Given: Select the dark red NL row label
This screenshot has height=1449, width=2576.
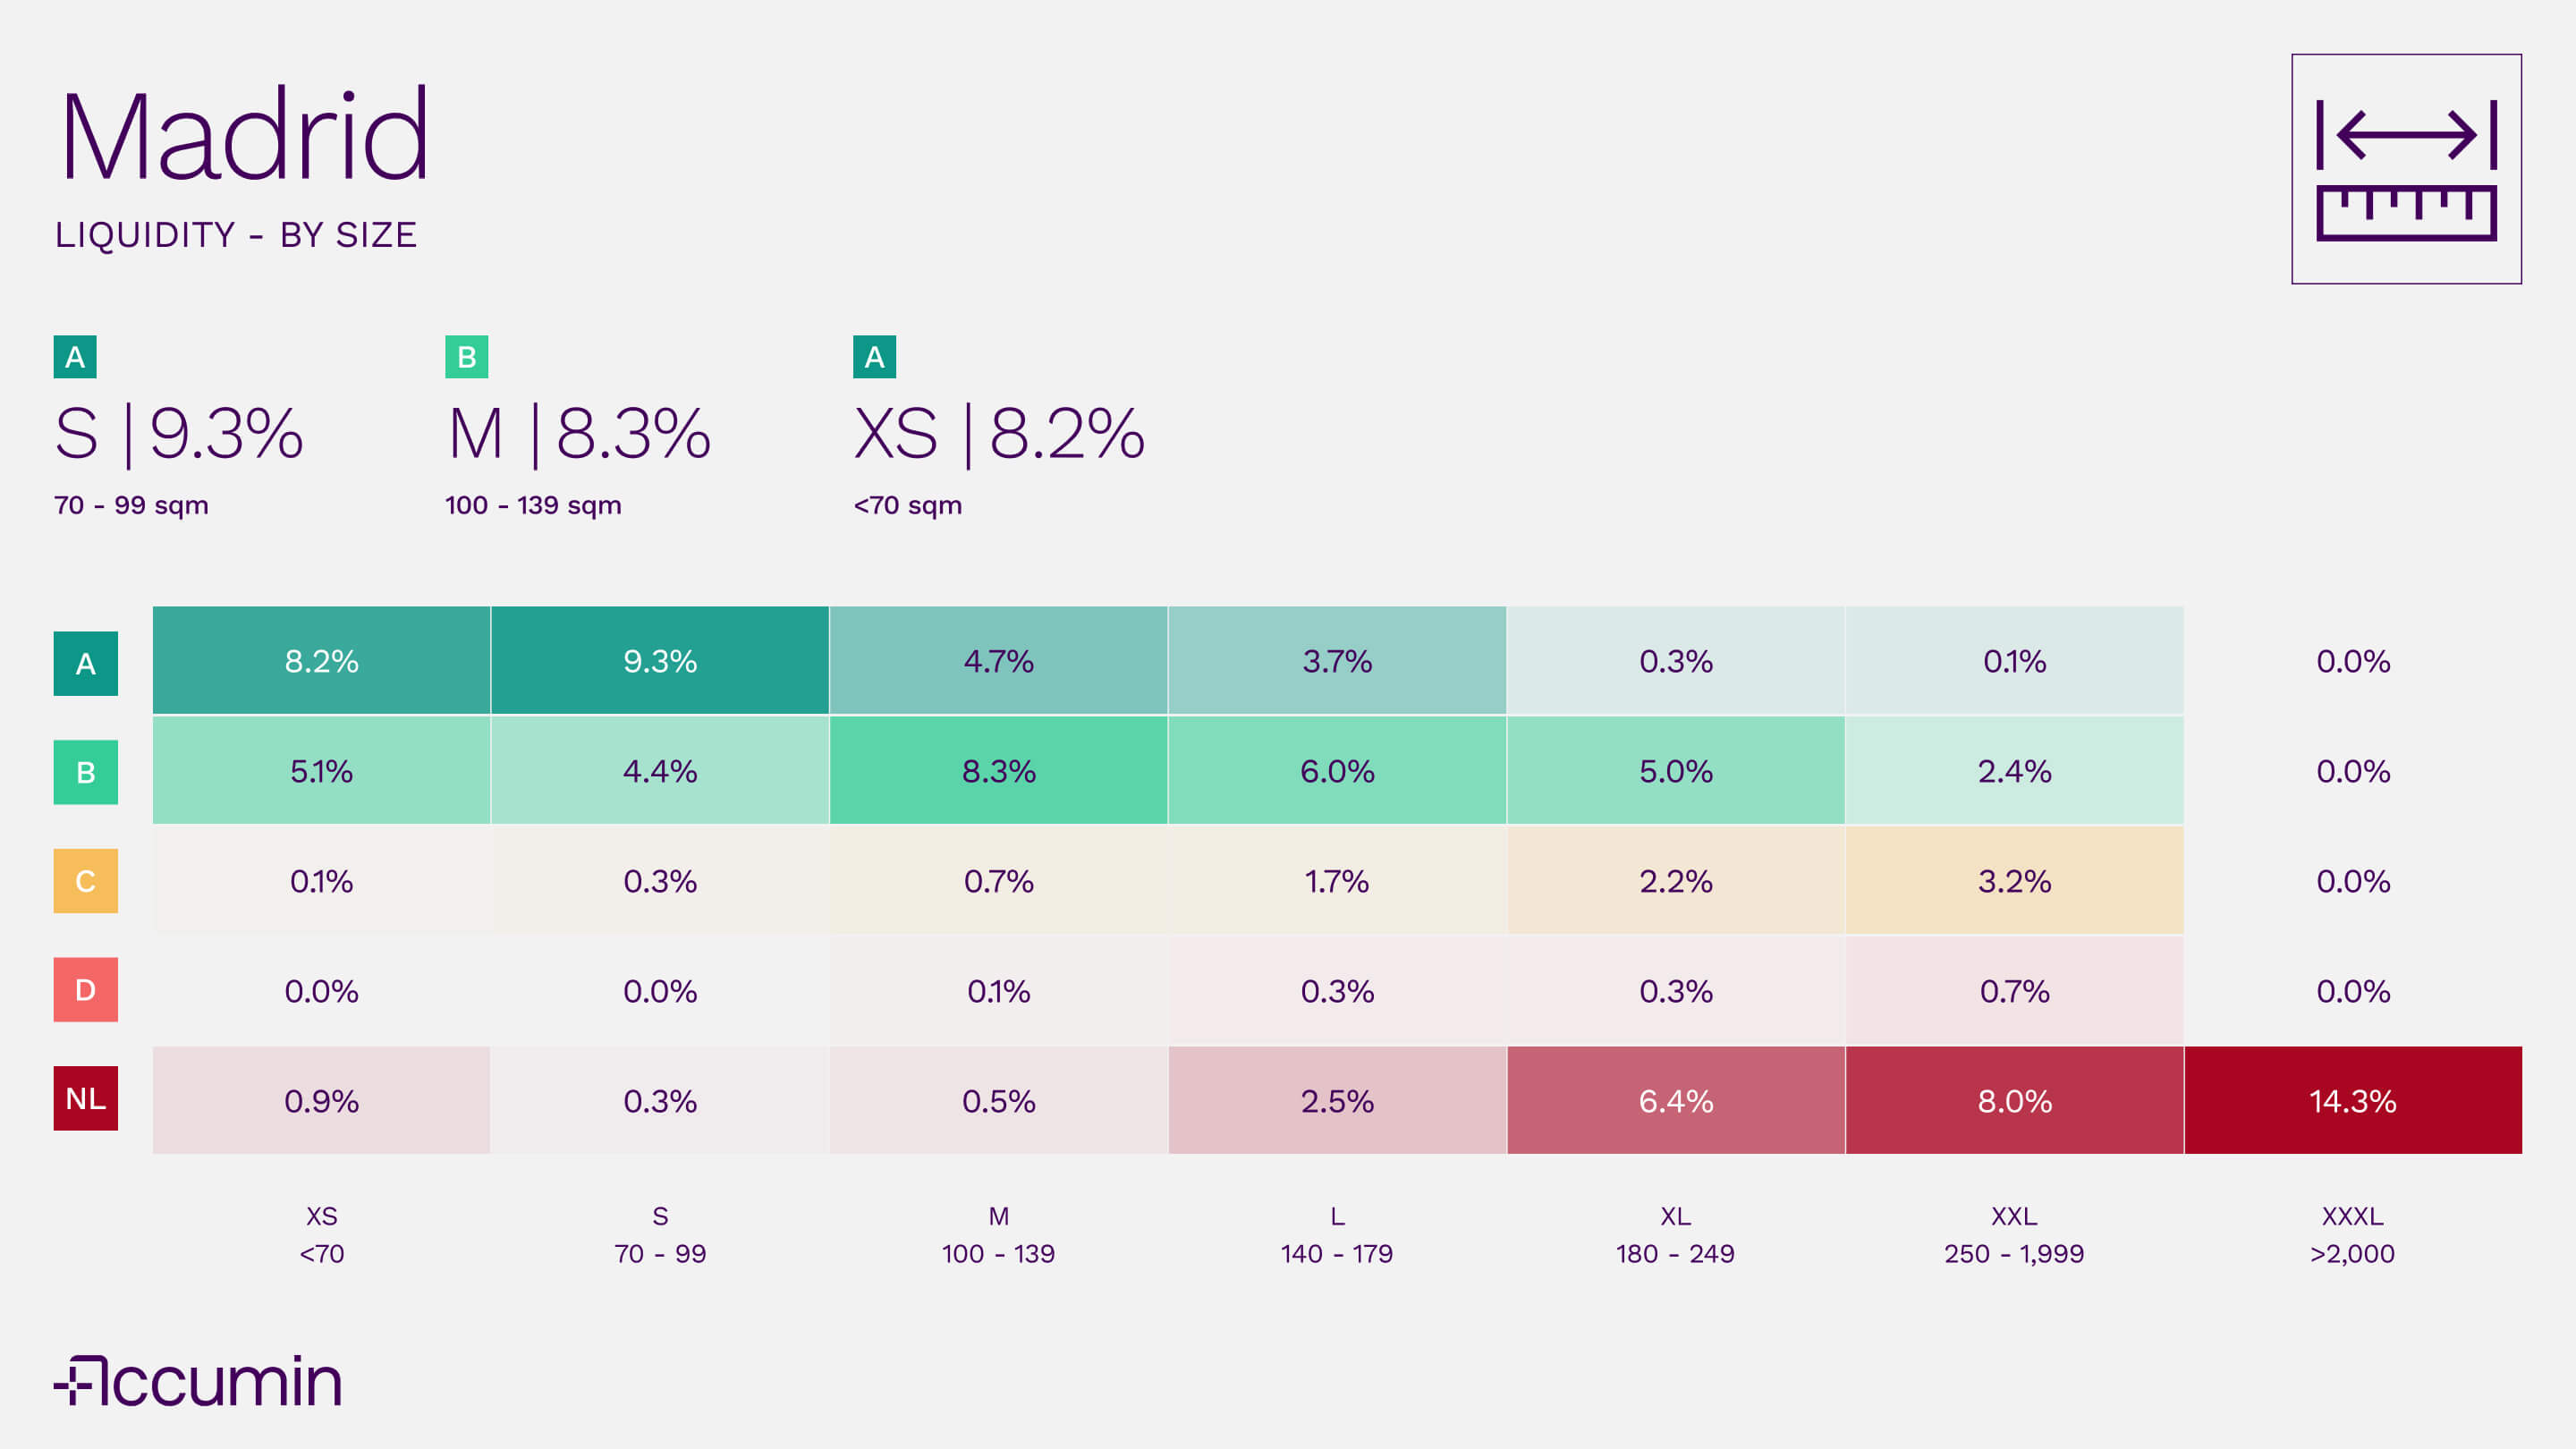Looking at the screenshot, I should click(x=86, y=1098).
